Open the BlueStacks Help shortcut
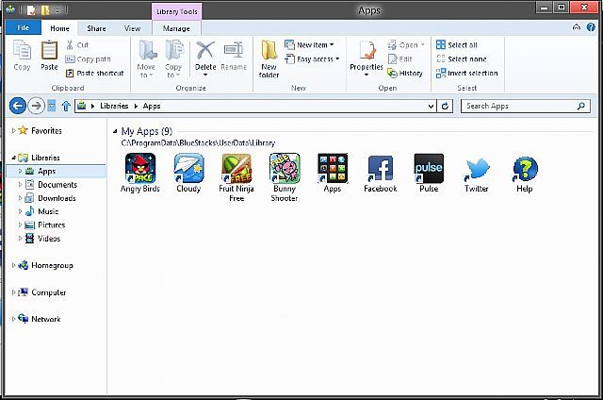 coord(524,168)
